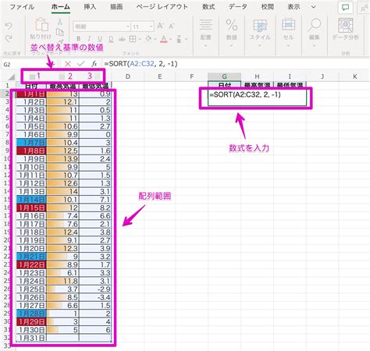Confirm formula with green checkmark
370x351 pixels.
coord(81,64)
